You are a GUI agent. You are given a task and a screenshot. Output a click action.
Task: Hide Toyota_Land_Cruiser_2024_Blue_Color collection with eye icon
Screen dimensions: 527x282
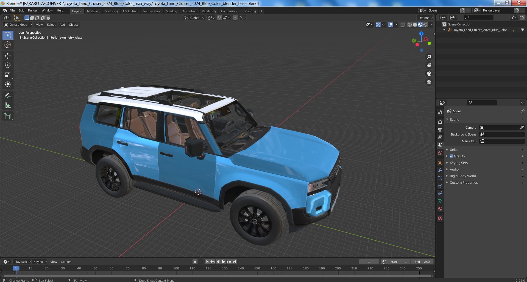tap(522, 30)
